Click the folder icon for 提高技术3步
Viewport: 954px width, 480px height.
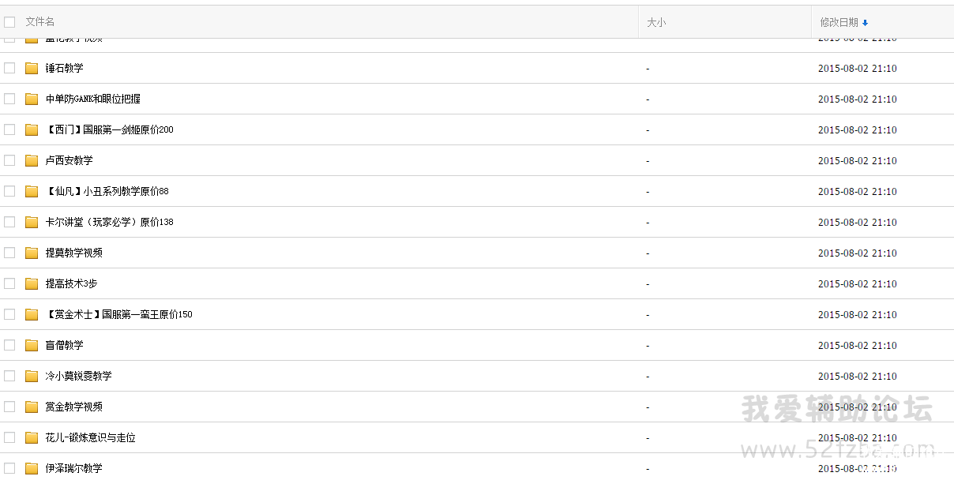(32, 283)
